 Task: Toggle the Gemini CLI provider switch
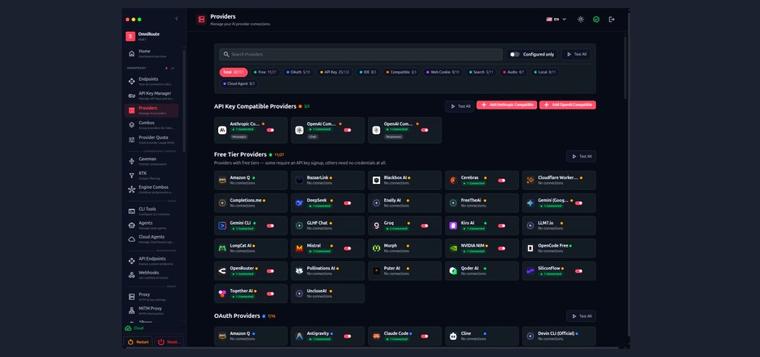270,225
